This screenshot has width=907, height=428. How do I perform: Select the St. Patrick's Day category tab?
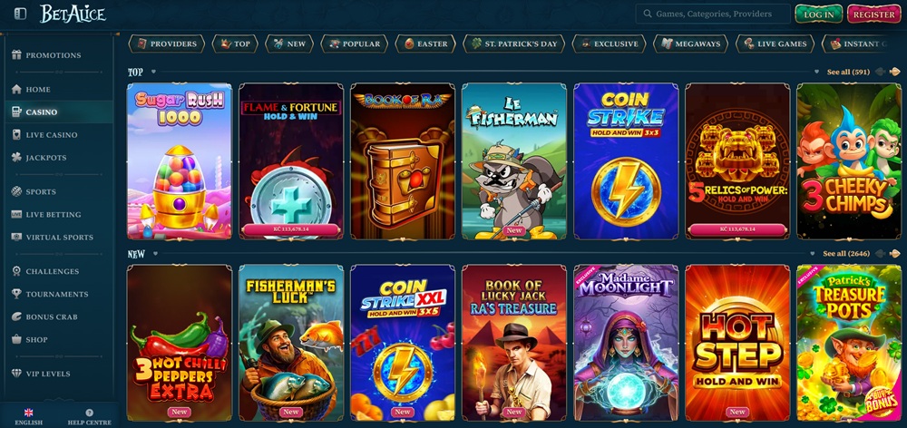[513, 44]
